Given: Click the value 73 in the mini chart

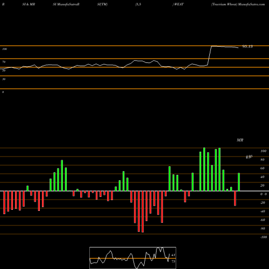Looking at the screenshot, I should click(173, 261).
